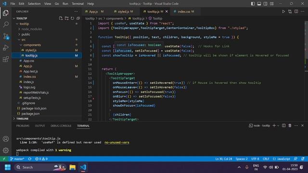Viewport: 308px width, 173px height.
Task: Expand the public folder
Action: tap(19, 34)
